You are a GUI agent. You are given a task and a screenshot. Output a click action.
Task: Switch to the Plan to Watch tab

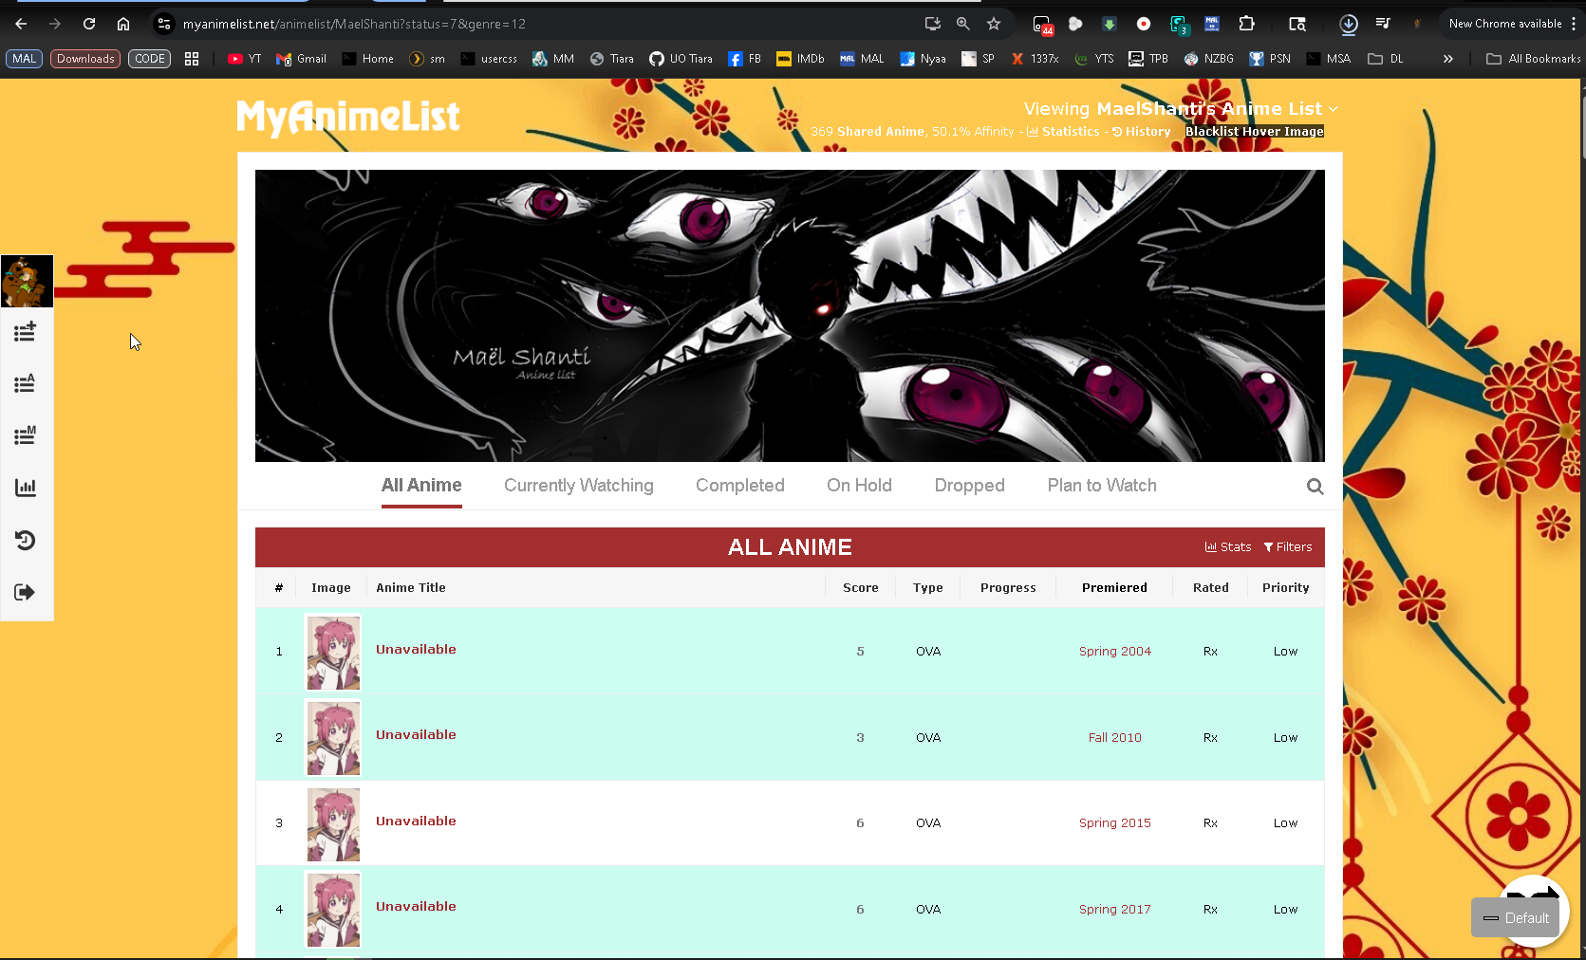(1102, 486)
